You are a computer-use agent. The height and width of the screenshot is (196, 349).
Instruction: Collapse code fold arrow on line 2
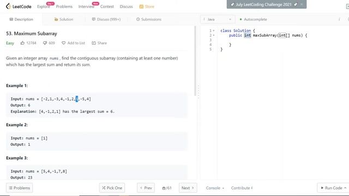pyautogui.click(x=214, y=35)
